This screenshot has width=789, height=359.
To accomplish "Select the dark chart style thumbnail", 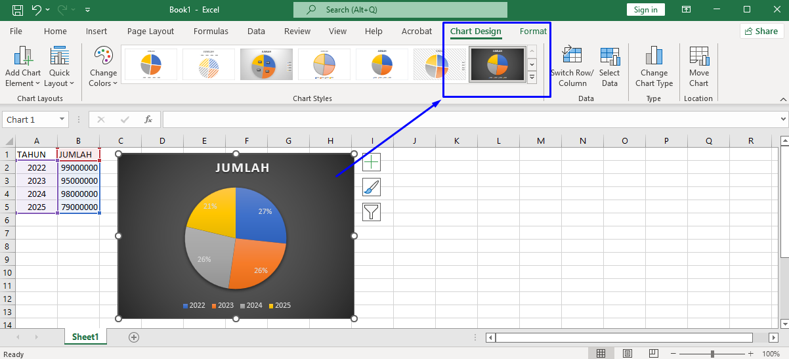I will pyautogui.click(x=497, y=64).
